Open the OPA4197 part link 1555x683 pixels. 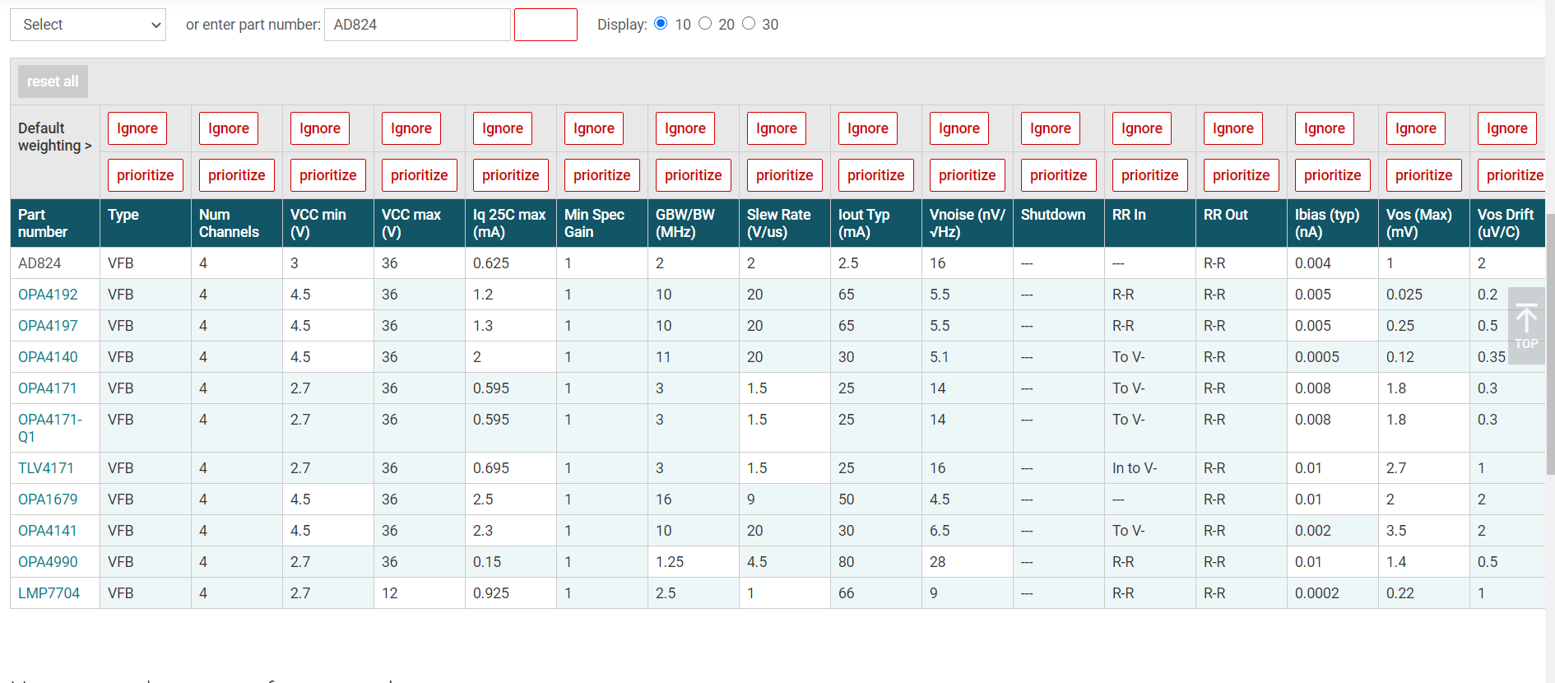tap(48, 326)
